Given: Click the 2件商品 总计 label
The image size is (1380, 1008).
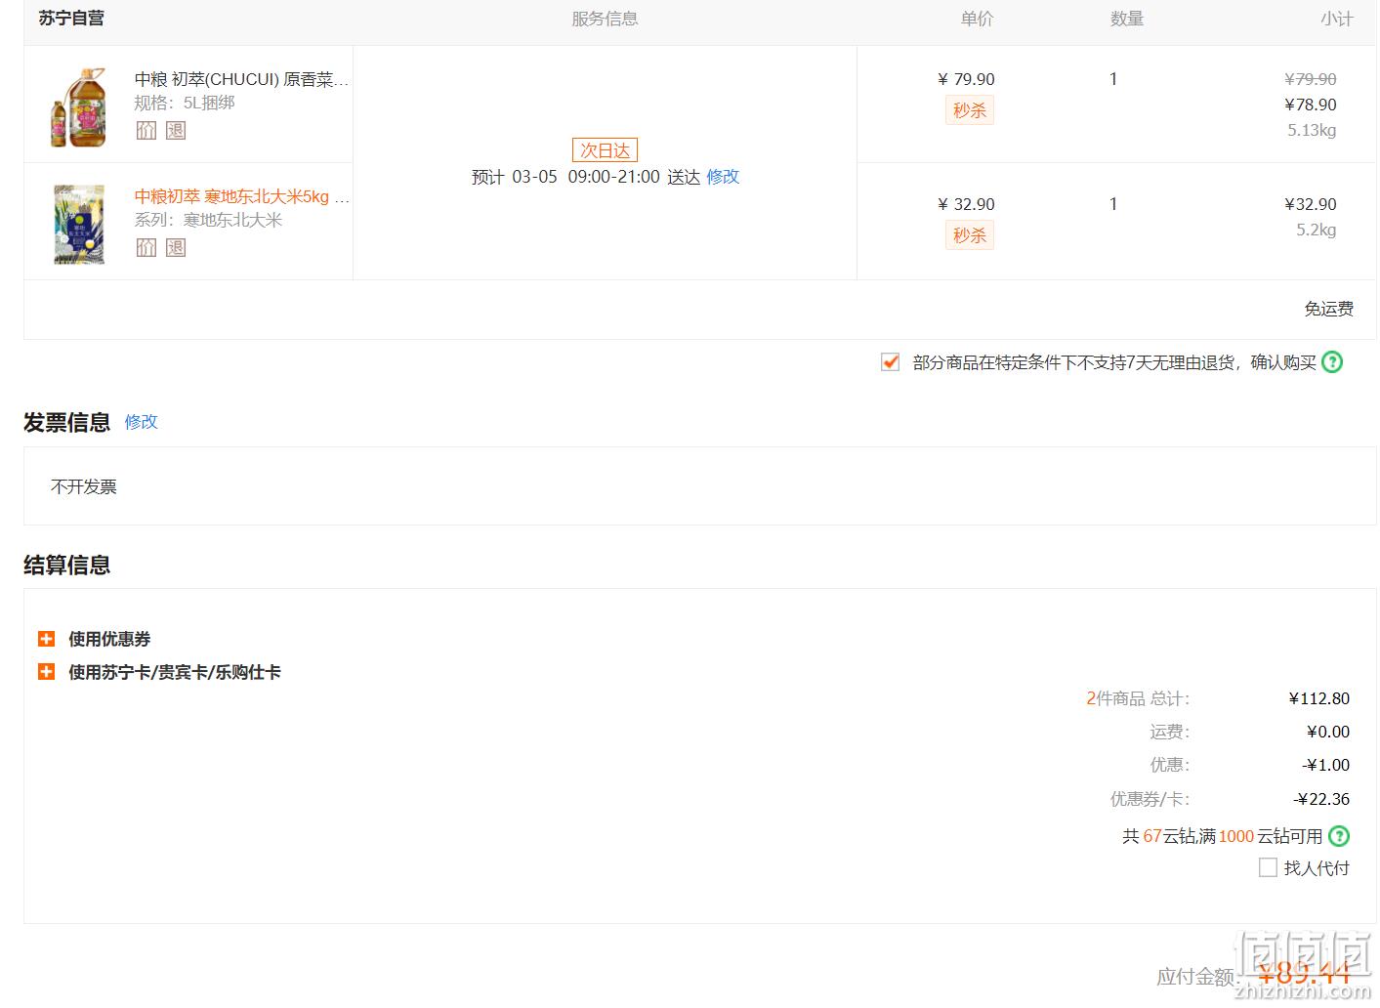Looking at the screenshot, I should 1138,698.
